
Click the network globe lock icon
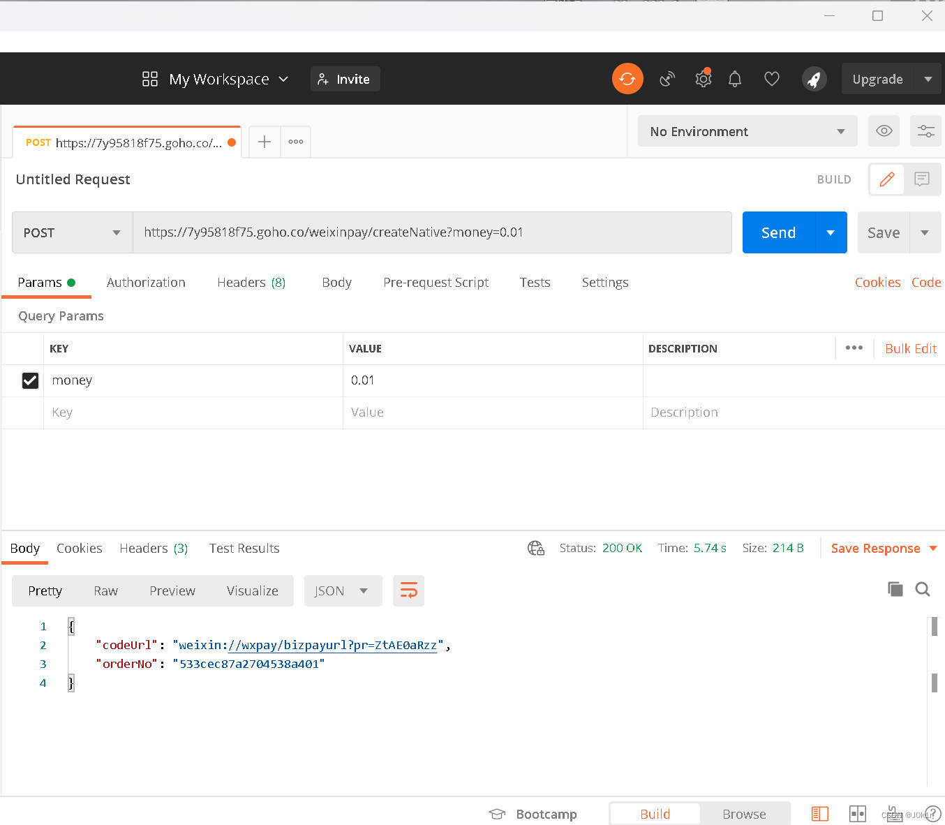pos(536,548)
